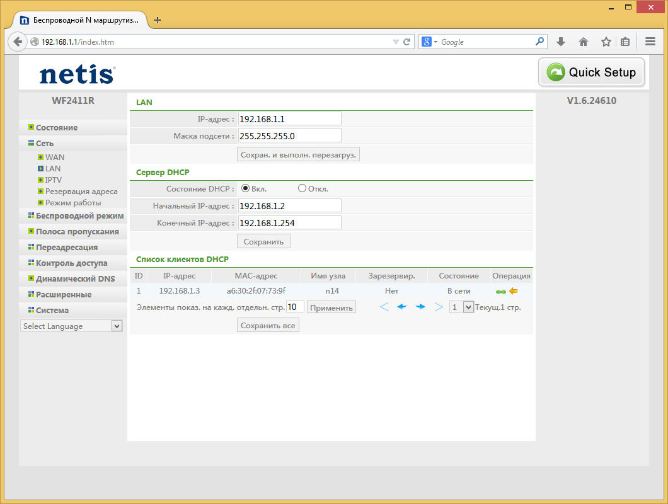Click the browser back arrow button
Image resolution: width=668 pixels, height=504 pixels.
[18, 42]
